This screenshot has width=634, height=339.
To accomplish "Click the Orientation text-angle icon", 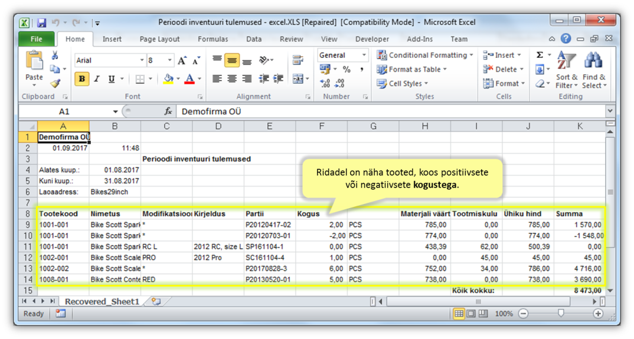I will [264, 61].
